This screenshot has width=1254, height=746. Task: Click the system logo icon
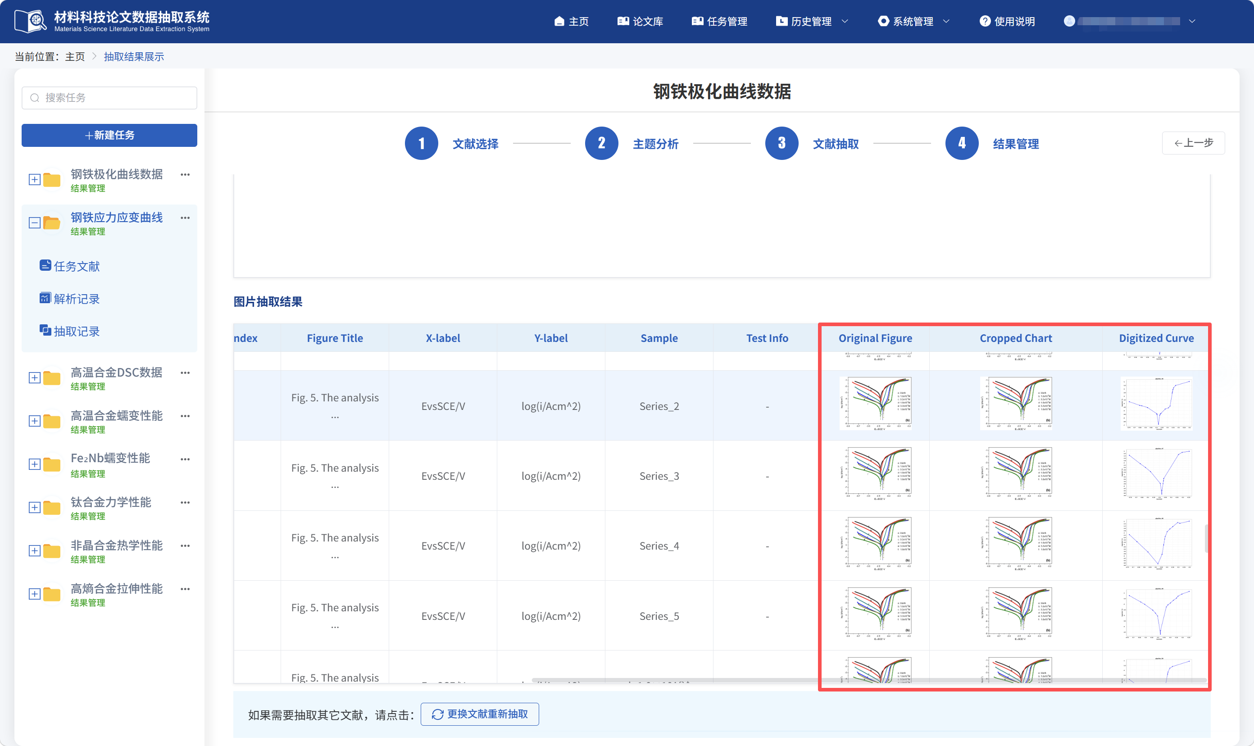tap(30, 21)
